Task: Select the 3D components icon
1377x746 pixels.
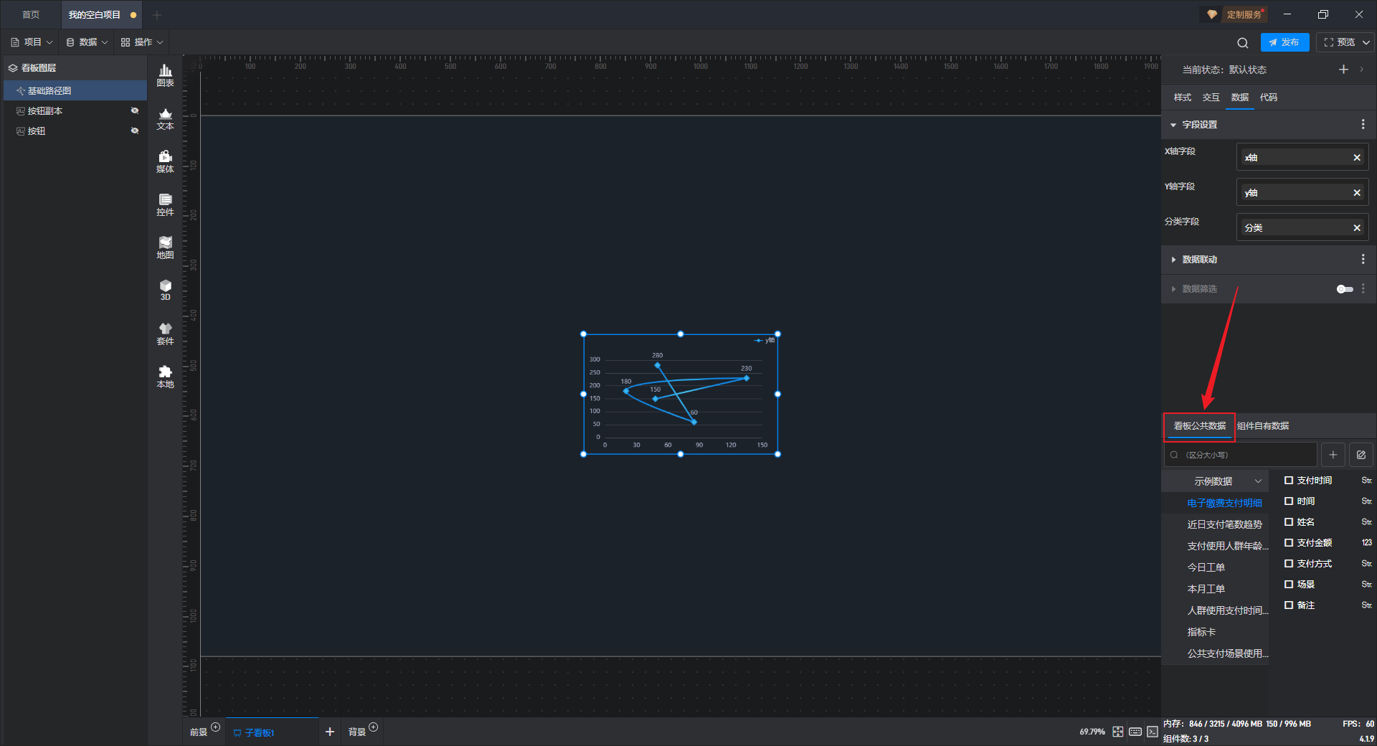Action: pyautogui.click(x=165, y=290)
